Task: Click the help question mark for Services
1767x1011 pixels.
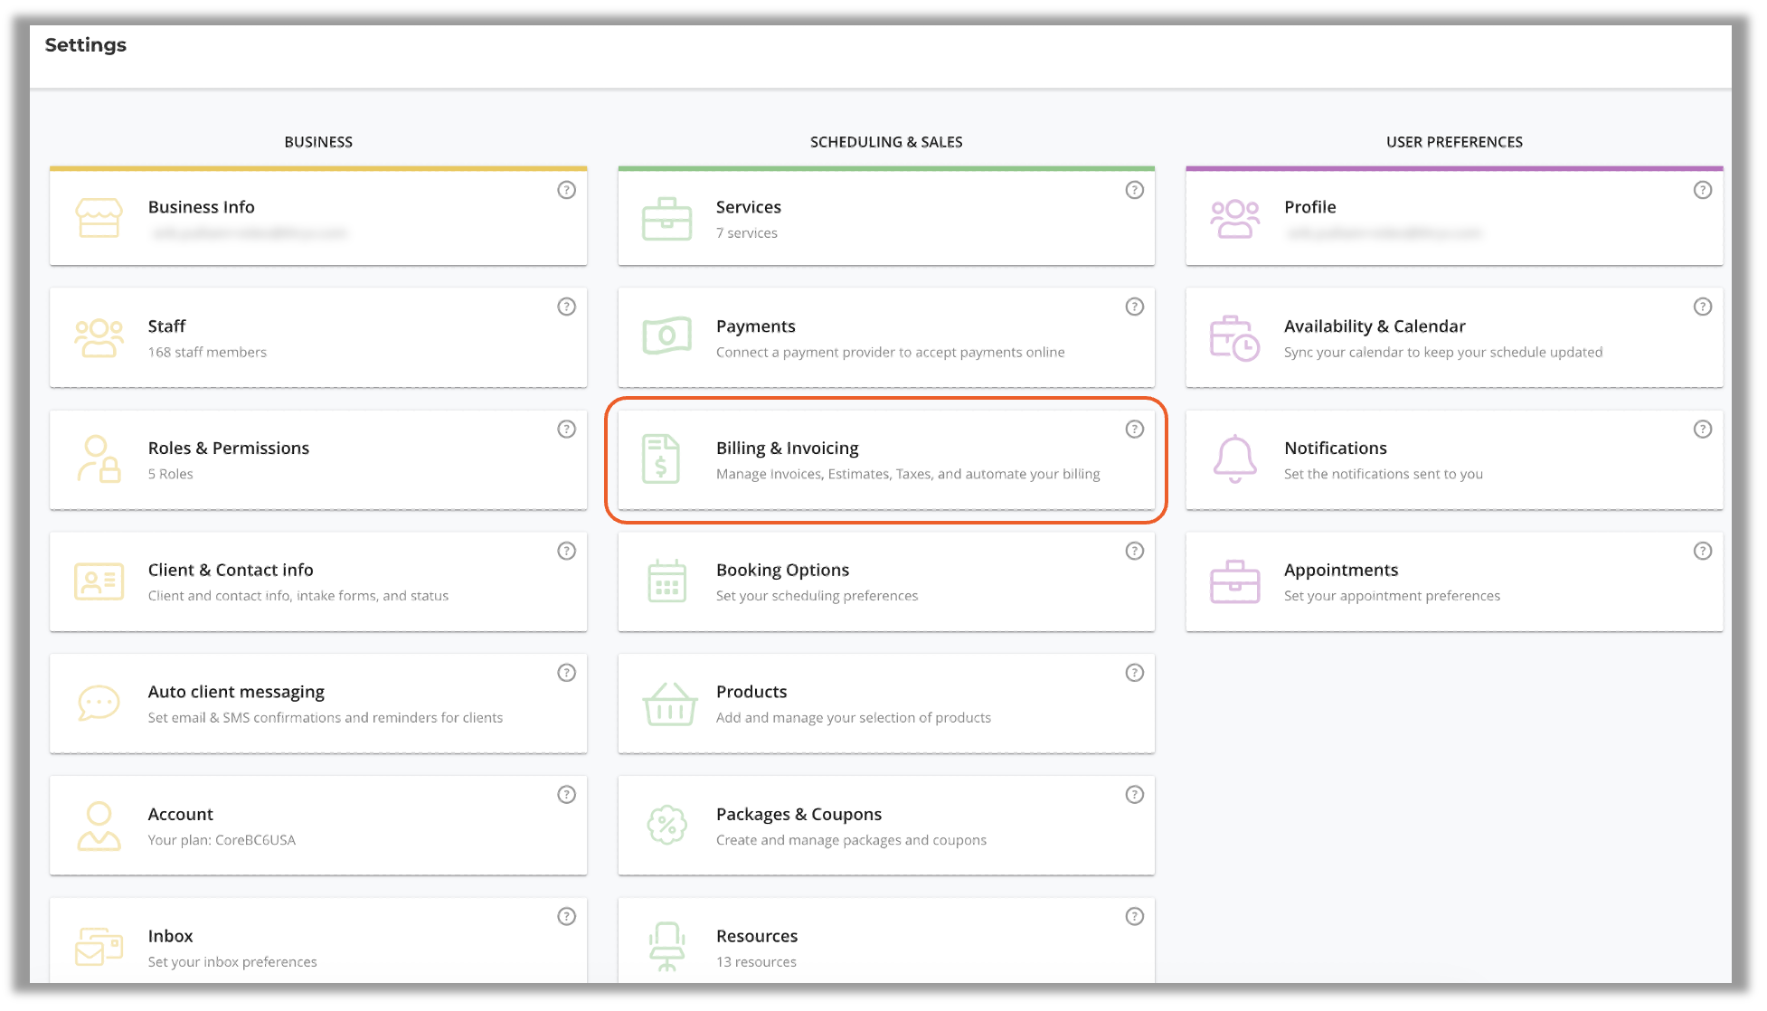Action: [x=1134, y=190]
